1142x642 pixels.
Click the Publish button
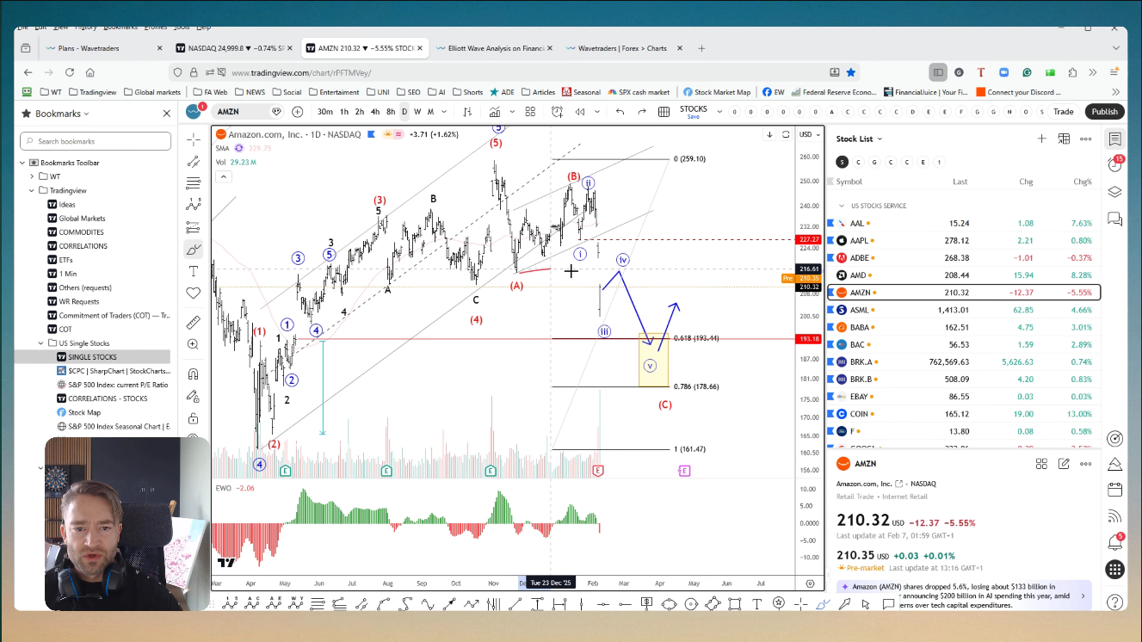(x=1104, y=112)
